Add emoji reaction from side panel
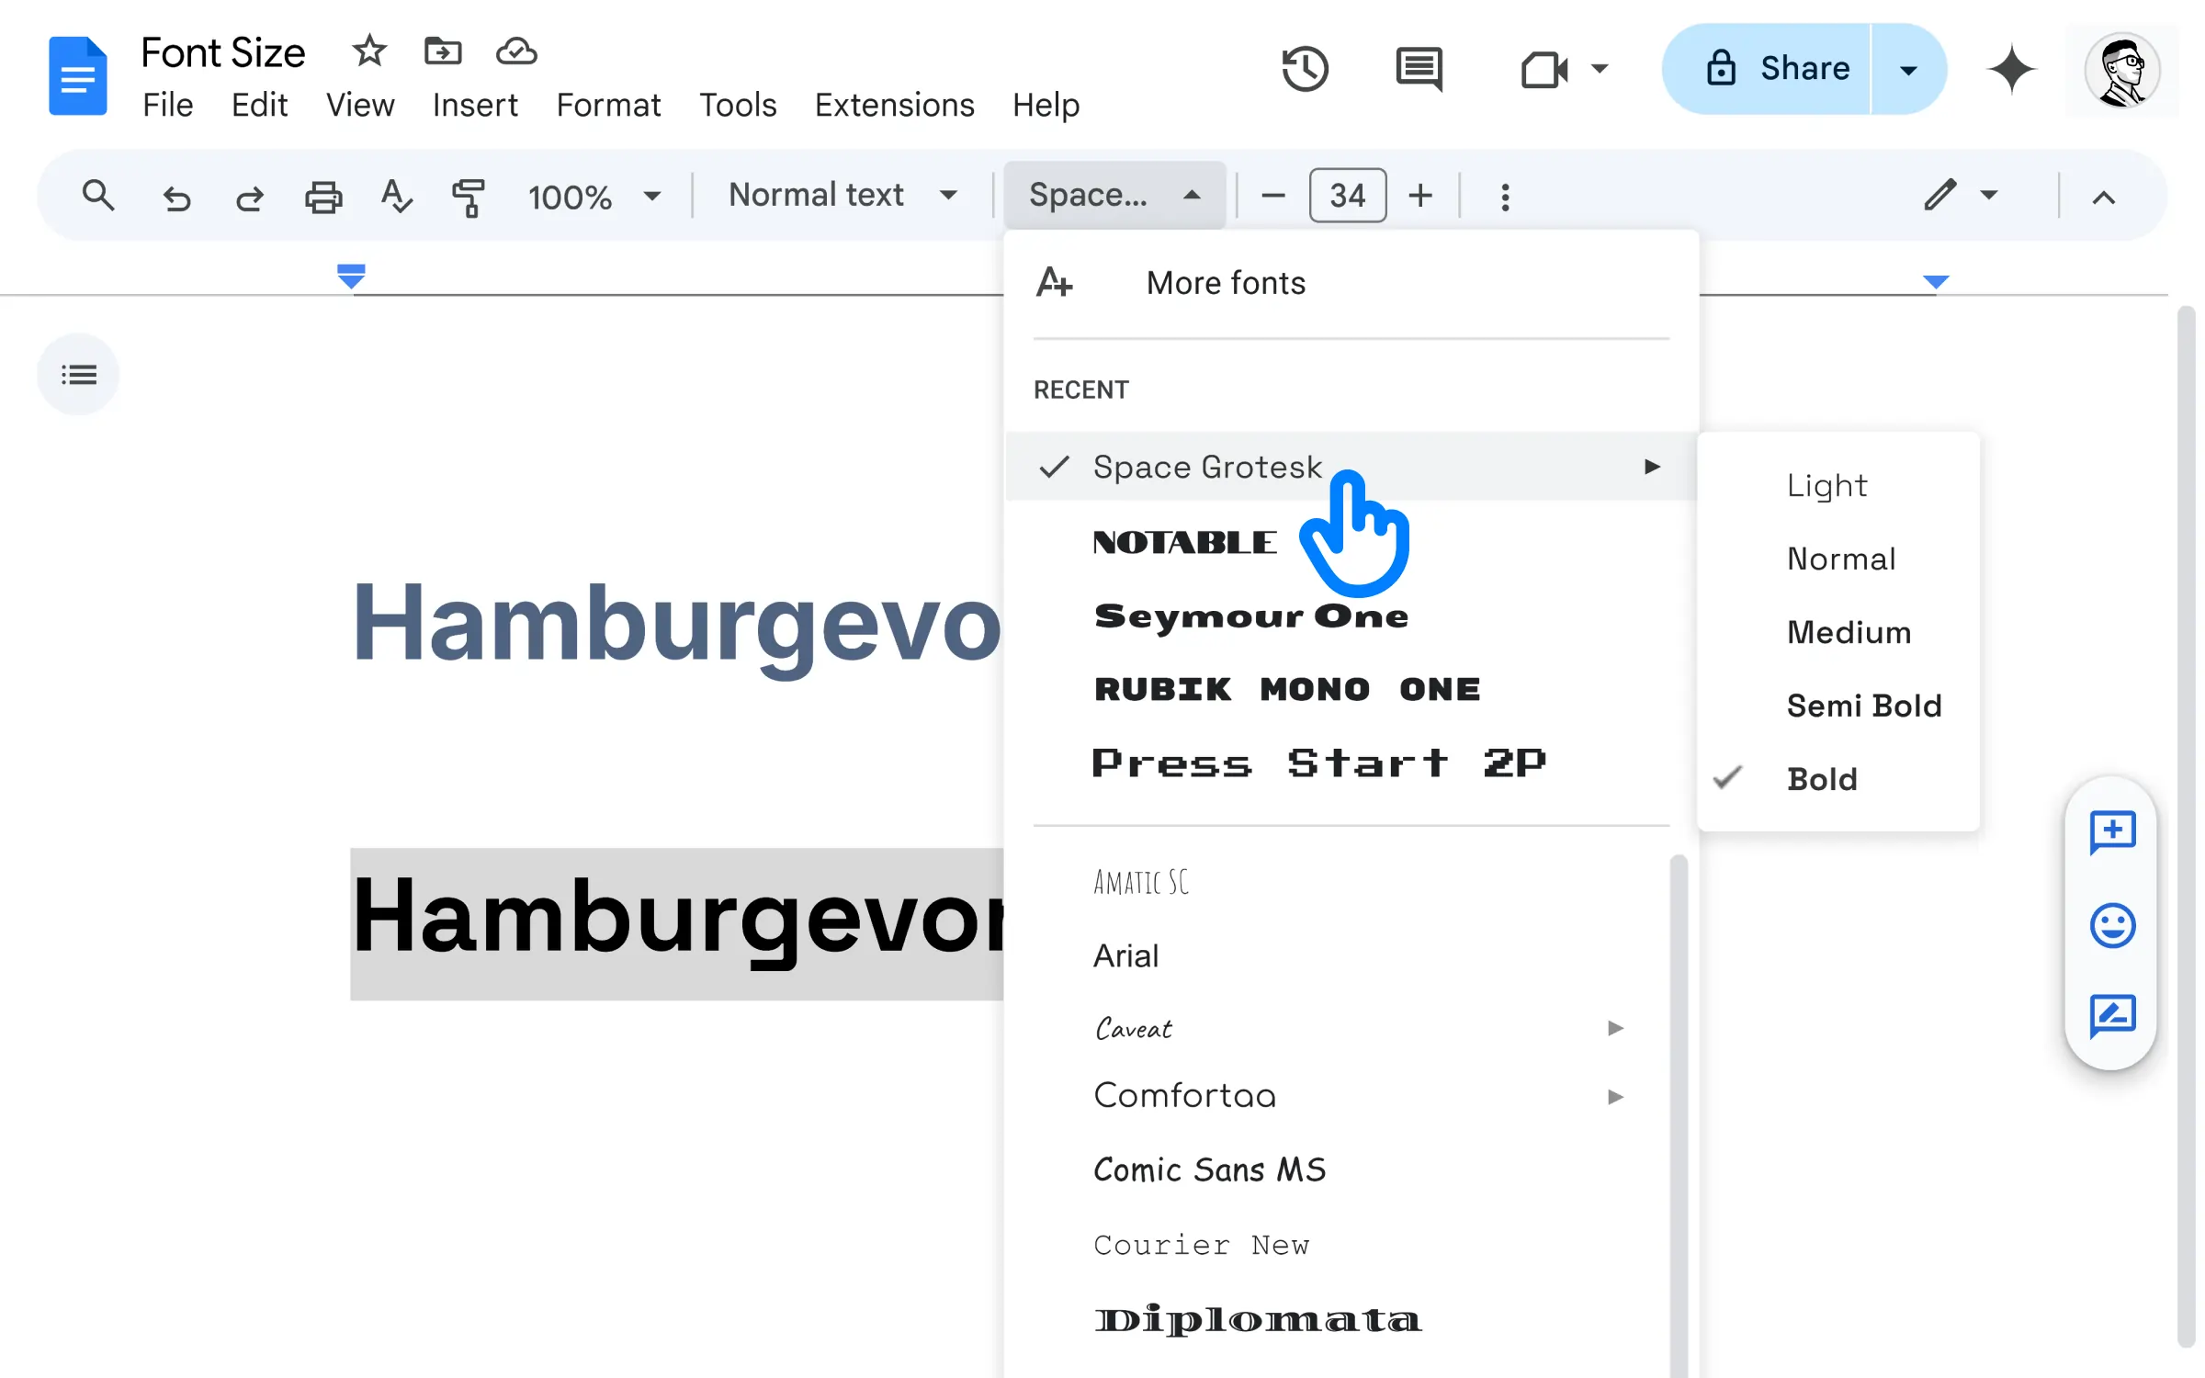The image size is (2205, 1378). (x=2112, y=925)
